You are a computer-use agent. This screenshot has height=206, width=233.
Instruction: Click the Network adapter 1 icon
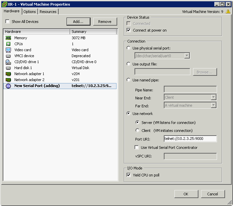8,74
